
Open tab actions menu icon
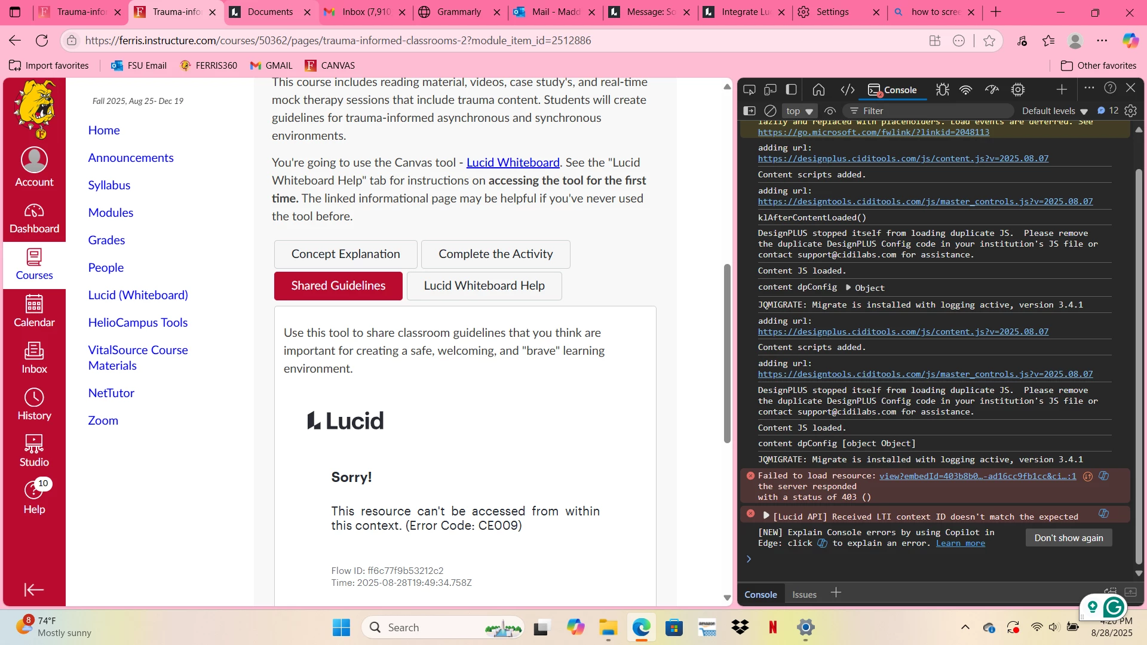pos(15,12)
